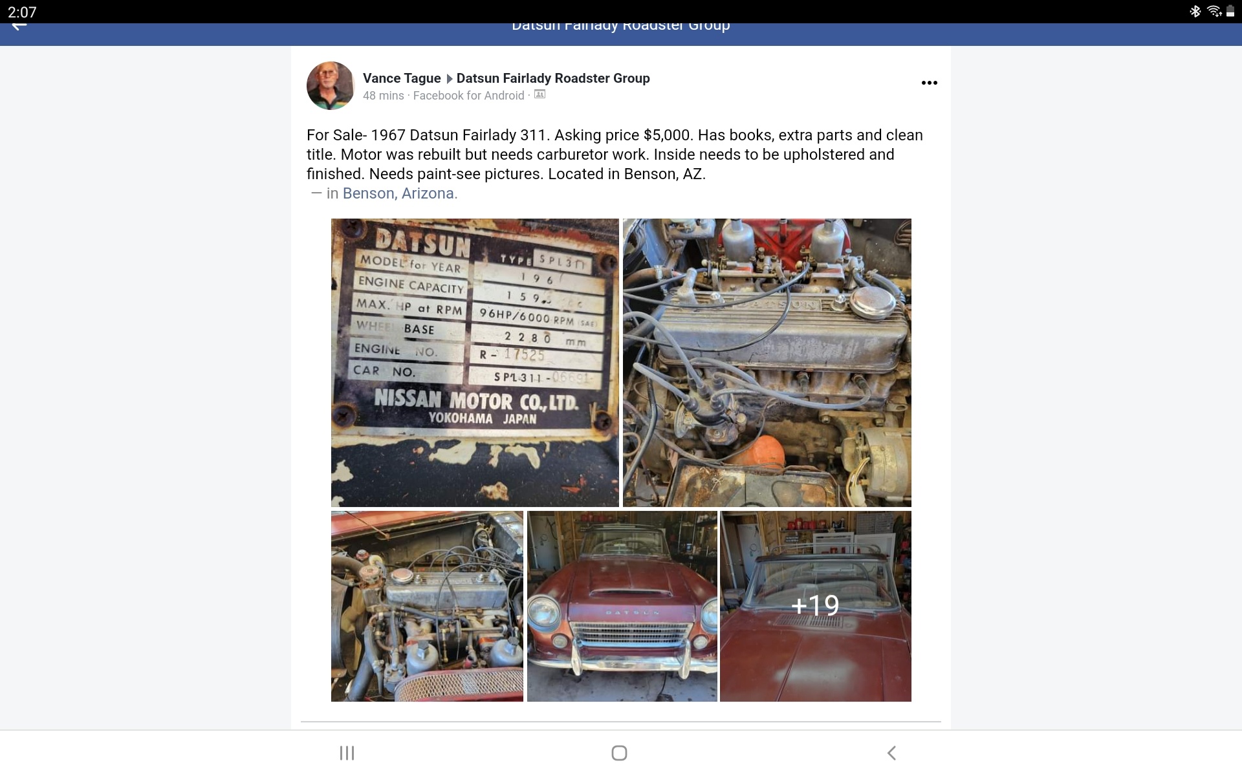The width and height of the screenshot is (1242, 776).
Task: Tap the Android home button
Action: [619, 753]
